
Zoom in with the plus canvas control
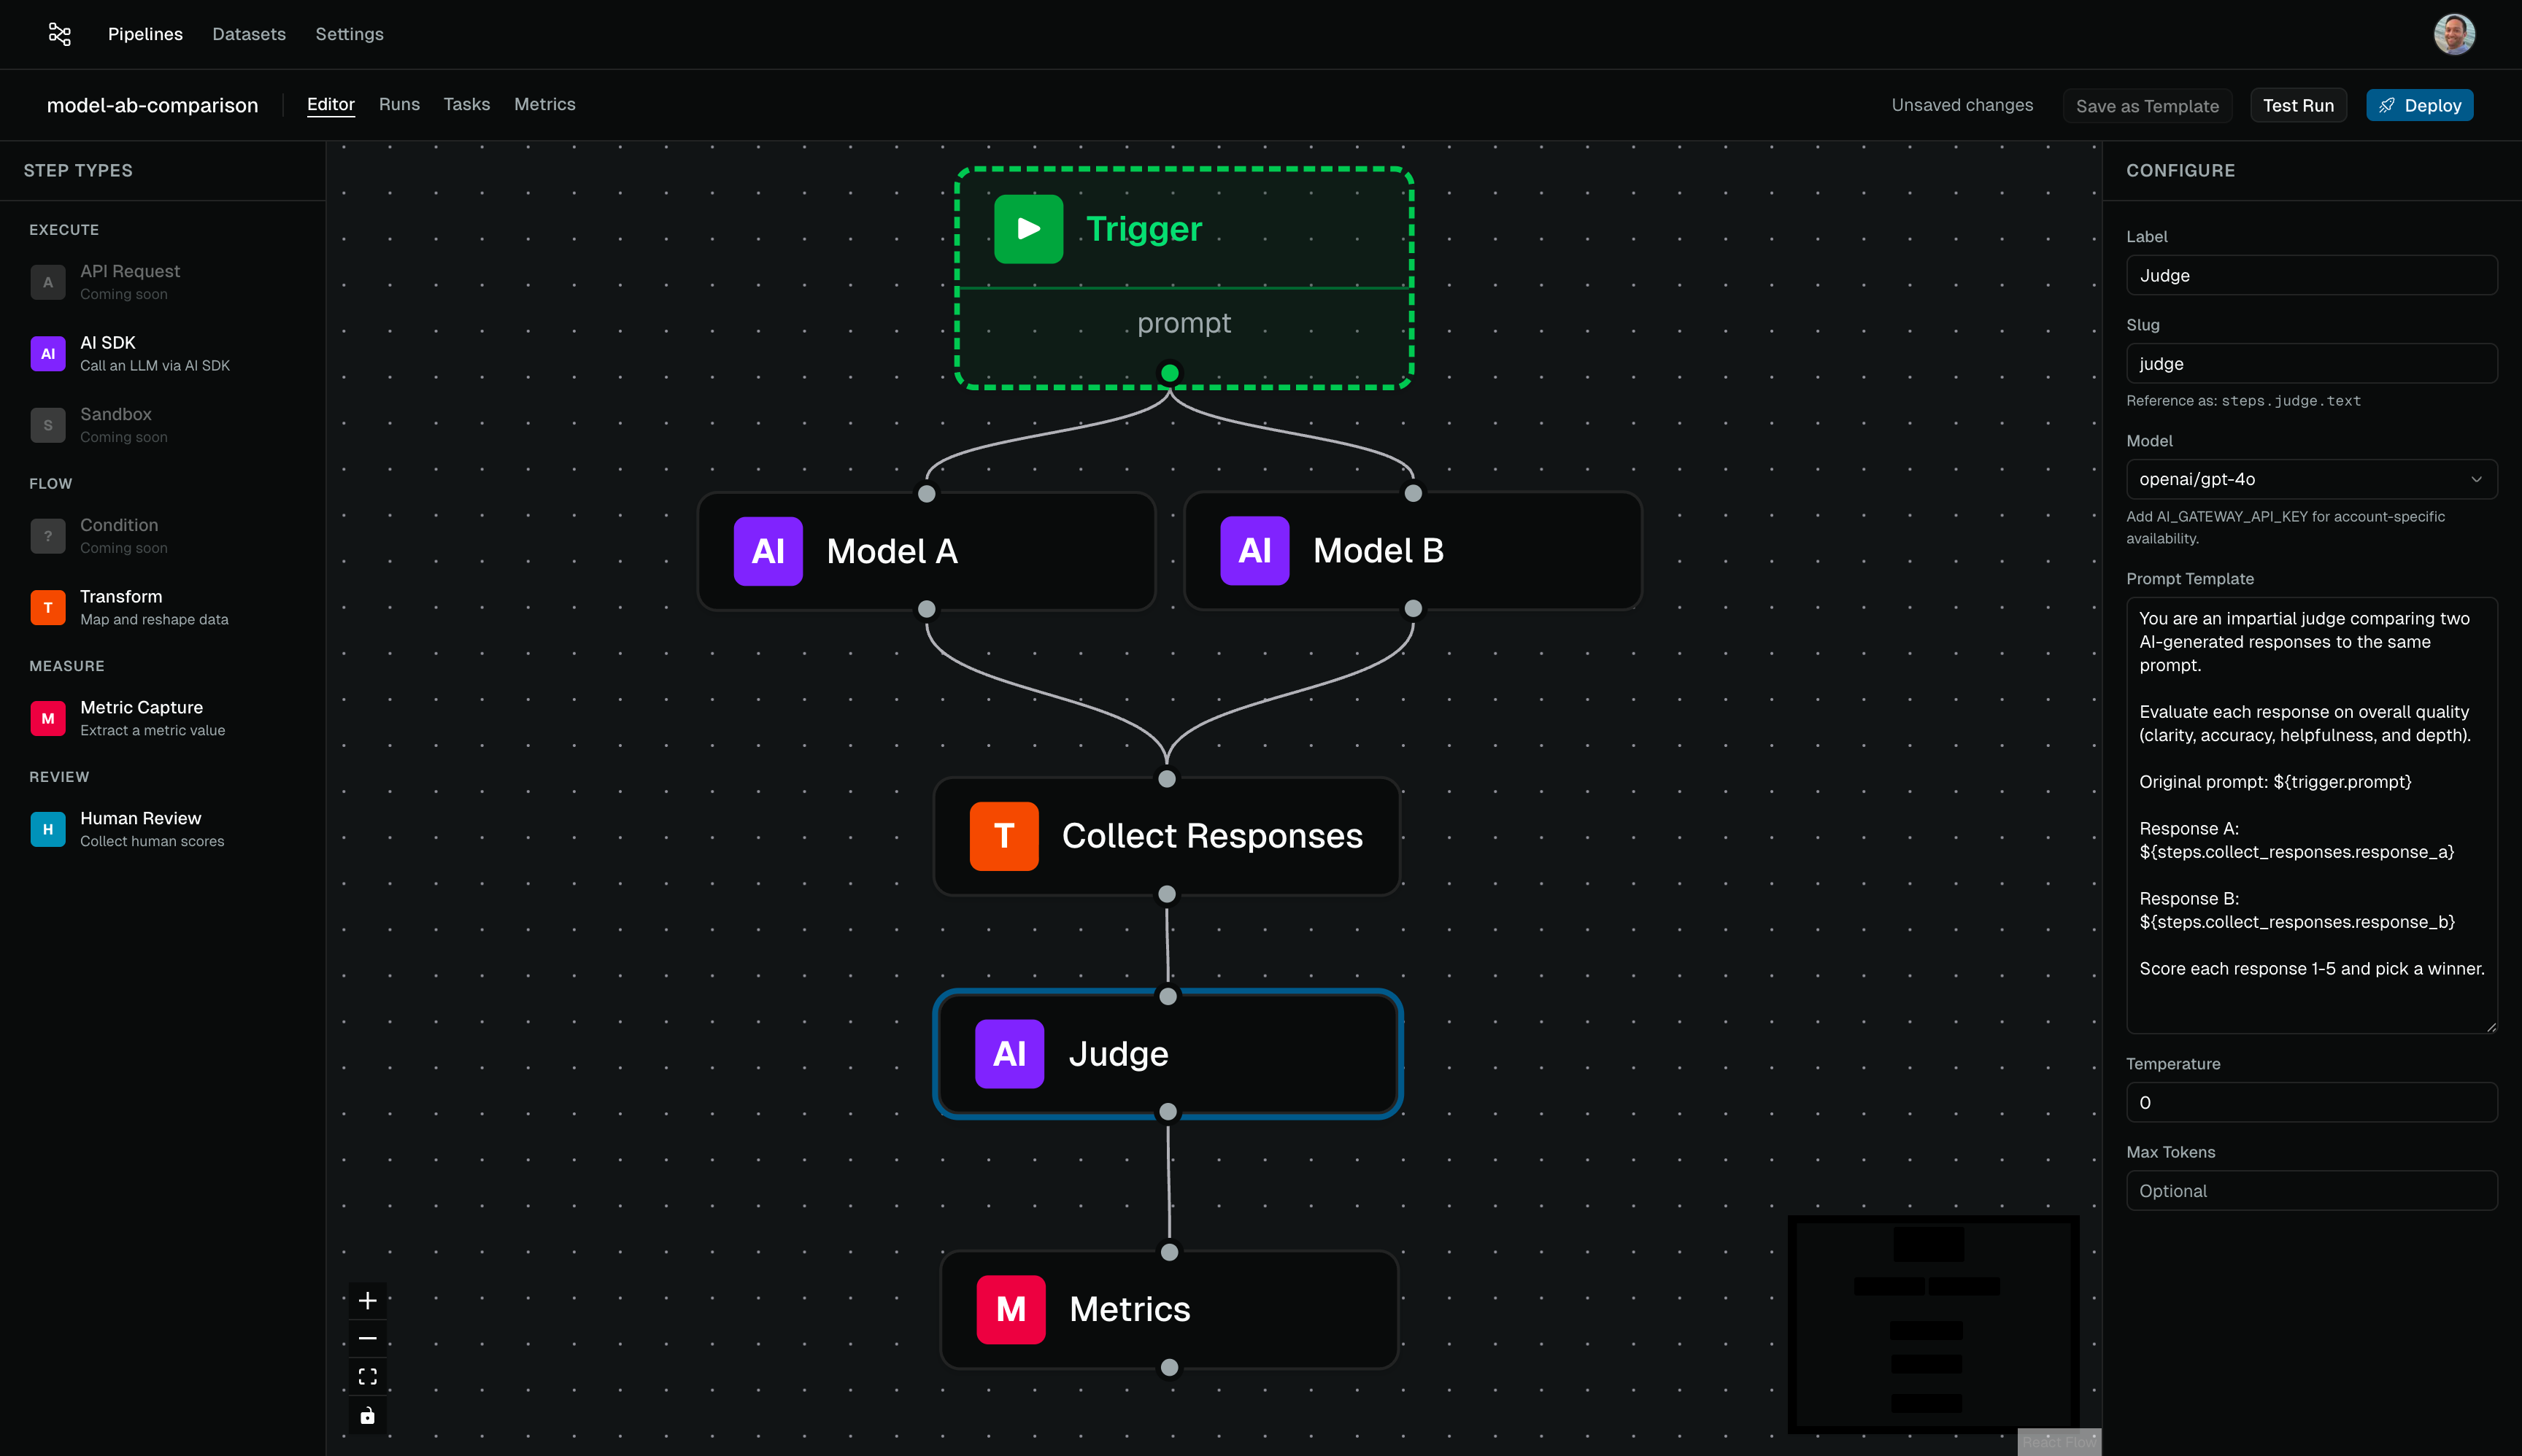click(x=367, y=1300)
